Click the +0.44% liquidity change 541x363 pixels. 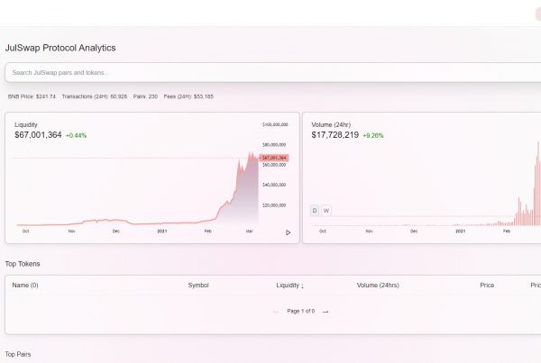coord(77,135)
